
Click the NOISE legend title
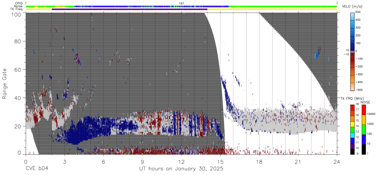click(365, 102)
